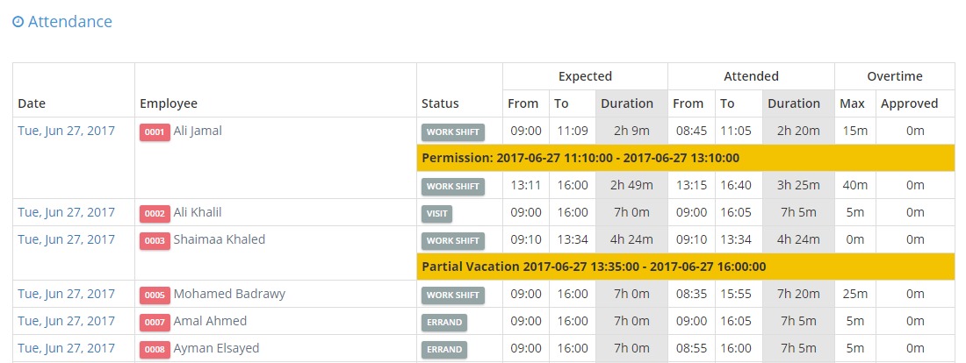Click the VISIT status tag
Viewport: 966px width, 363px height.
coord(436,213)
